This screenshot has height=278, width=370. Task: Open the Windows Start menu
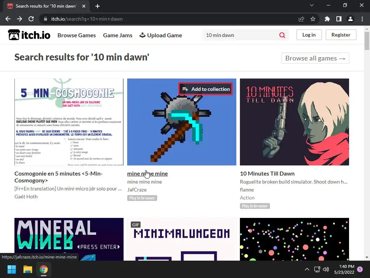click(x=12, y=269)
